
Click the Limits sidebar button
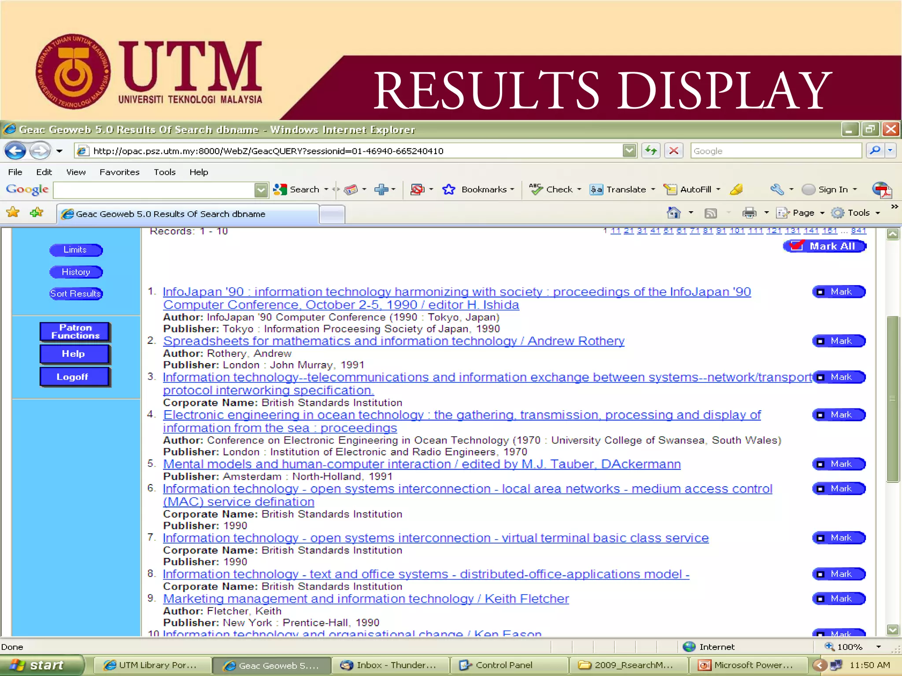point(76,250)
